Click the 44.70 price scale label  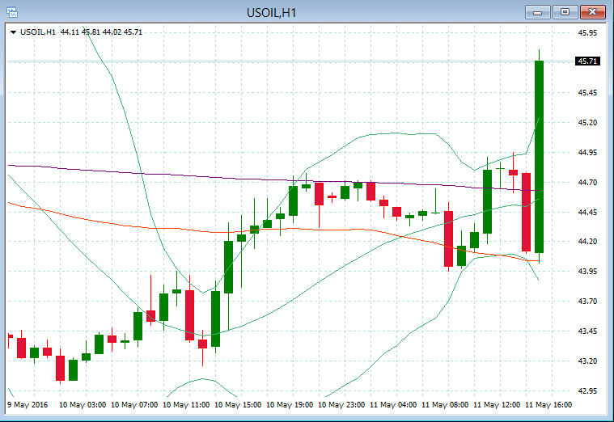click(x=587, y=183)
